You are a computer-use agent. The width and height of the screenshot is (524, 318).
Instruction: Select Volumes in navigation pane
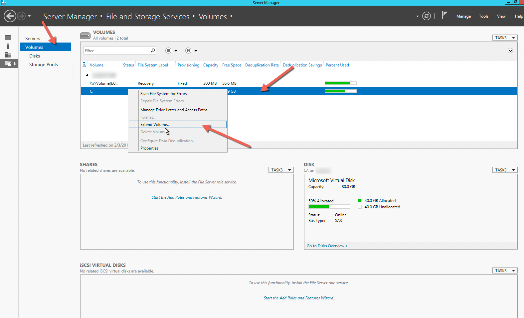click(x=46, y=47)
